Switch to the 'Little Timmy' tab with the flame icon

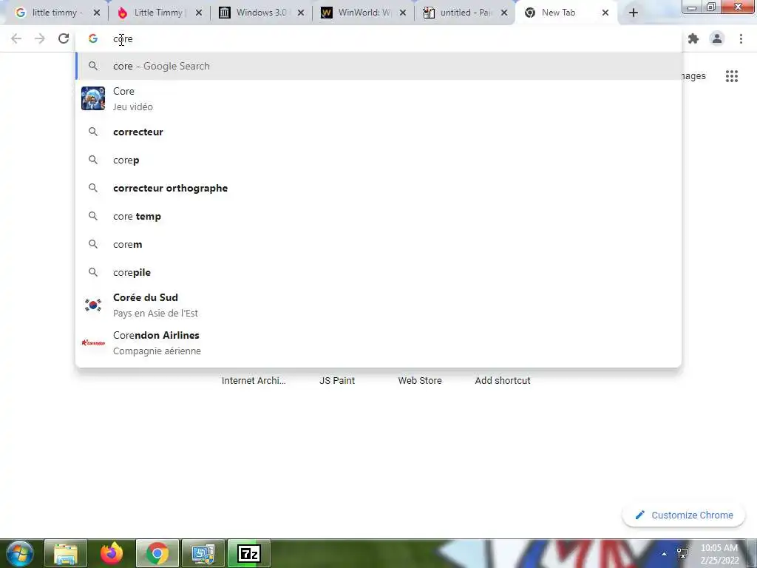(157, 13)
